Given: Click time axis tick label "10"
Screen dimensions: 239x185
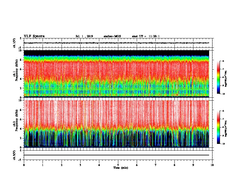Looking at the screenshot, I should pos(212,165).
